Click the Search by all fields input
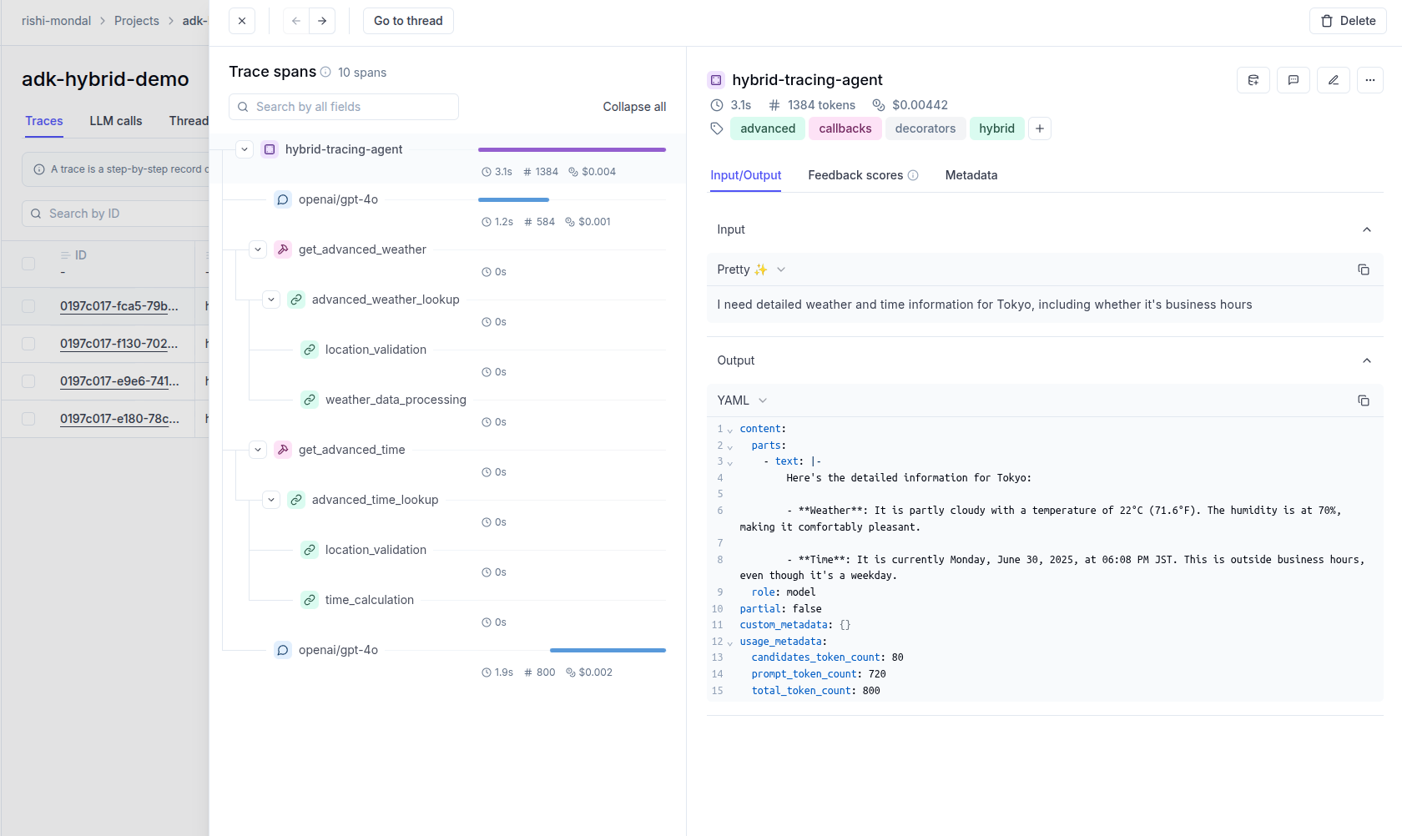Screen dimensions: 1402x836 coord(343,106)
